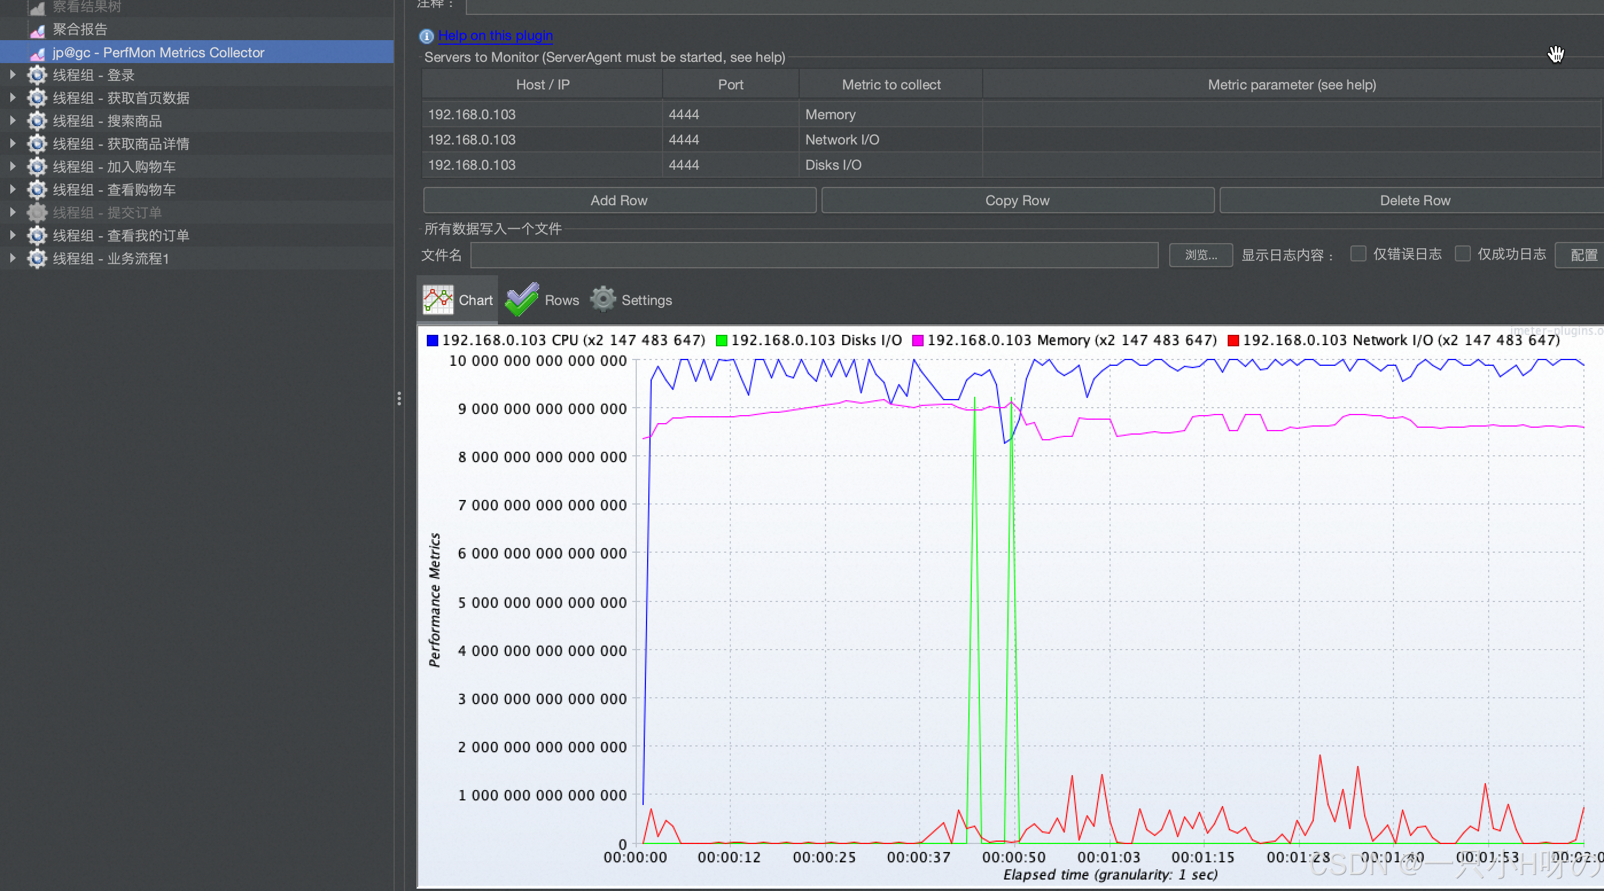Click the Add Row button
Screen dimensions: 1604x891
pyautogui.click(x=619, y=200)
